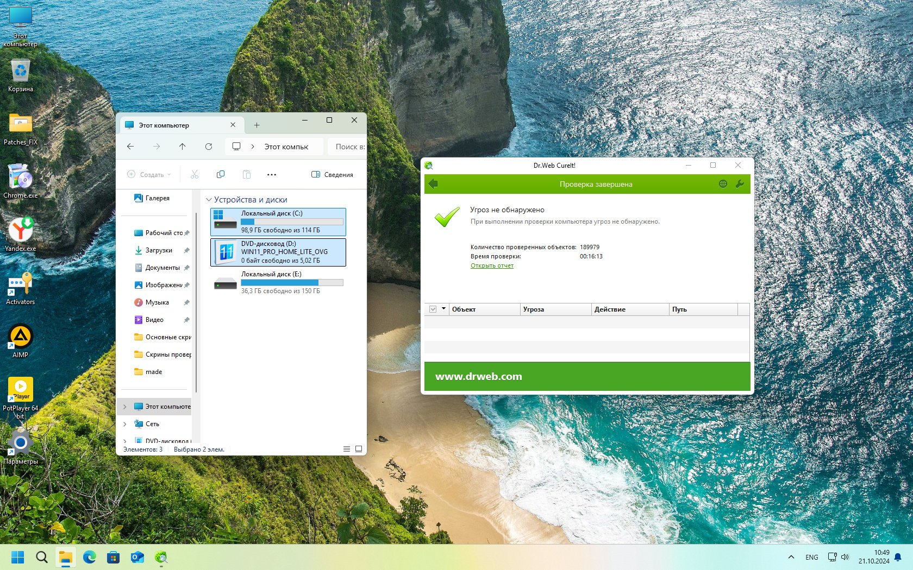Open the Создать dropdown menu
The height and width of the screenshot is (570, 913).
(x=149, y=174)
